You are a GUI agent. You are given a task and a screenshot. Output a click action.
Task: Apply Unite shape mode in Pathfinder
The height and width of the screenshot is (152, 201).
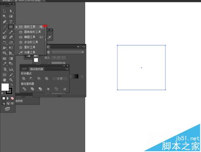24,78
